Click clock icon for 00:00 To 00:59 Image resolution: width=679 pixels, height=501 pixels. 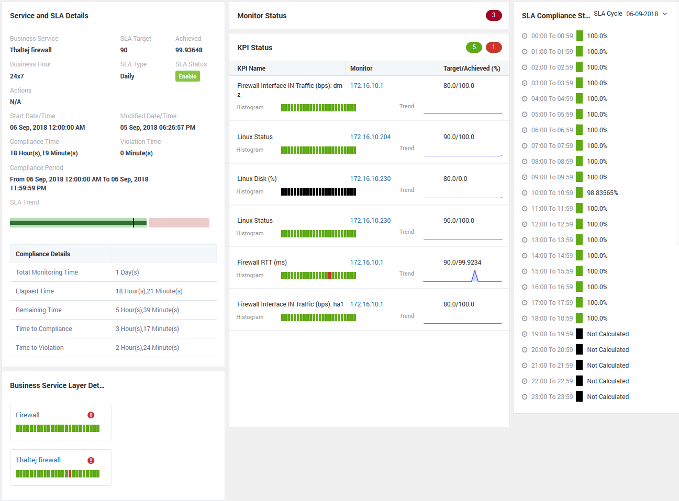525,36
